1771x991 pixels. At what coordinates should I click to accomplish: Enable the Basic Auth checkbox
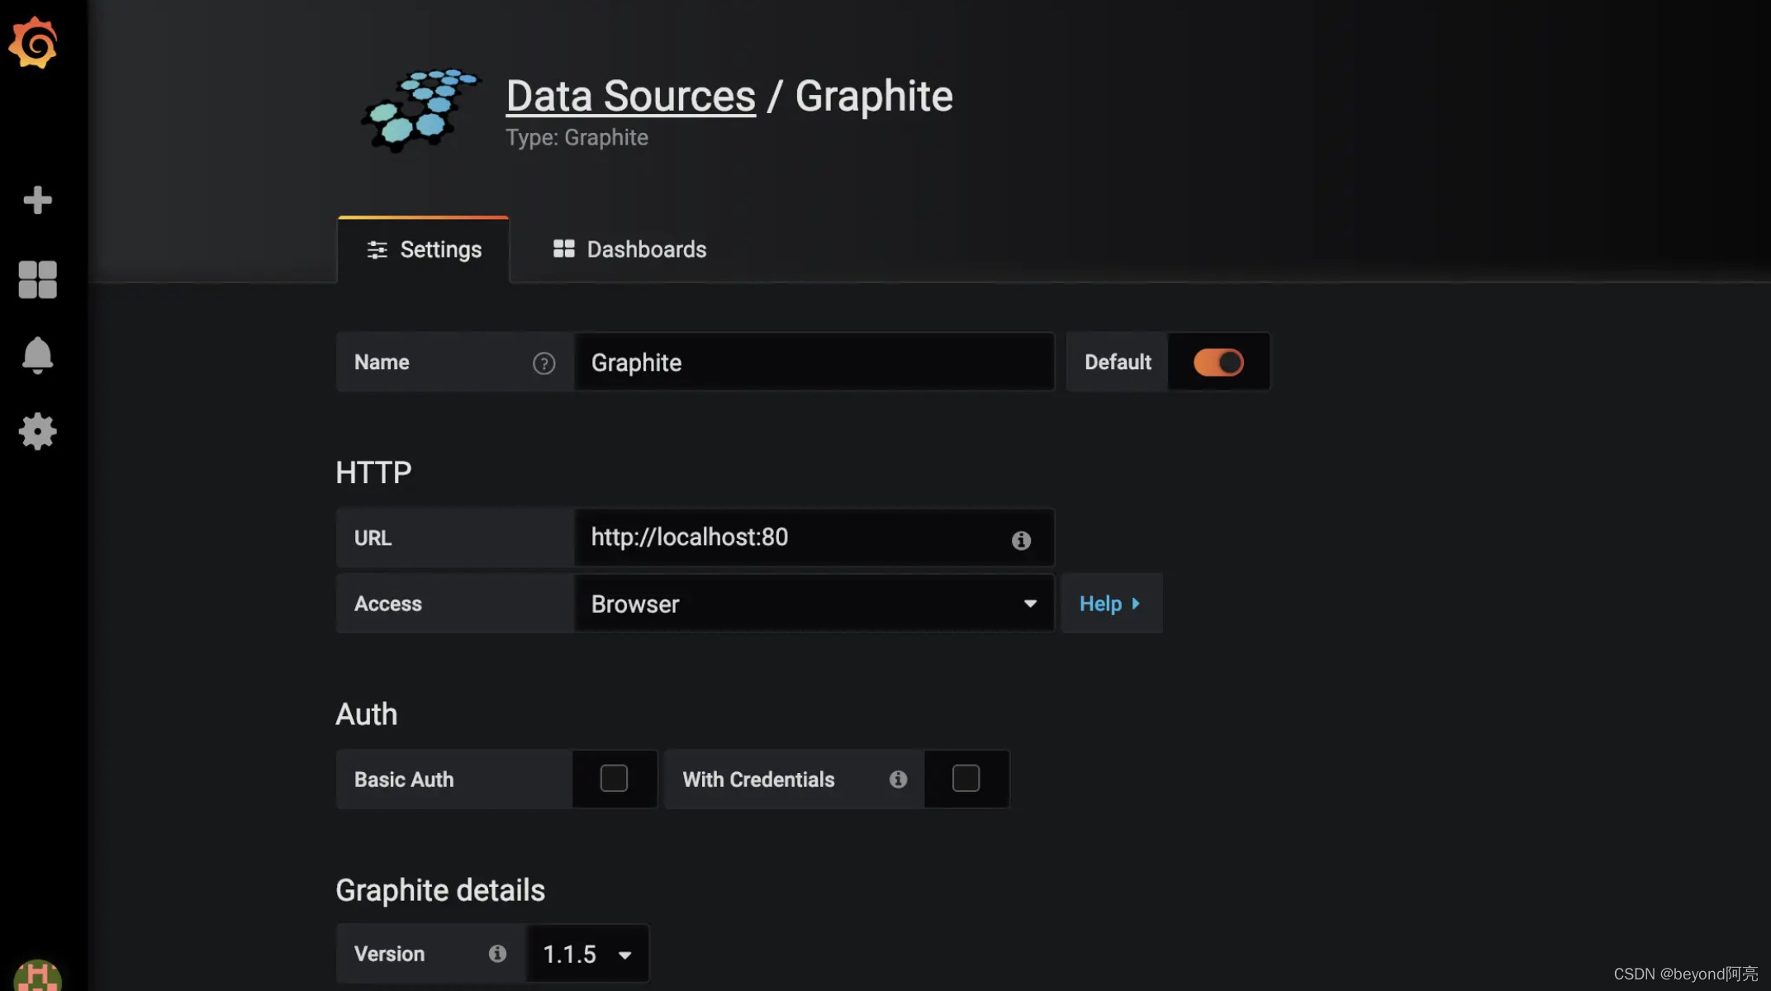[x=615, y=778]
